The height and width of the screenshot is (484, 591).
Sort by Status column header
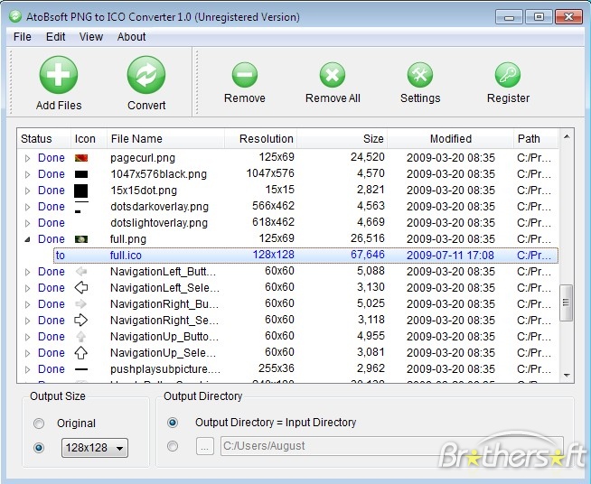[44, 139]
